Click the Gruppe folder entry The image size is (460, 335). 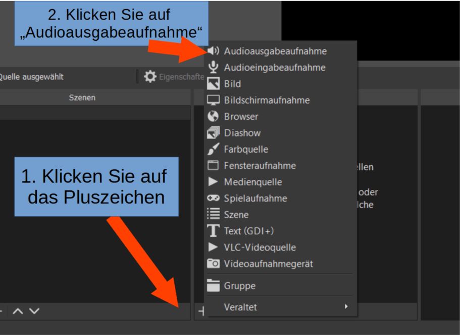point(240,286)
